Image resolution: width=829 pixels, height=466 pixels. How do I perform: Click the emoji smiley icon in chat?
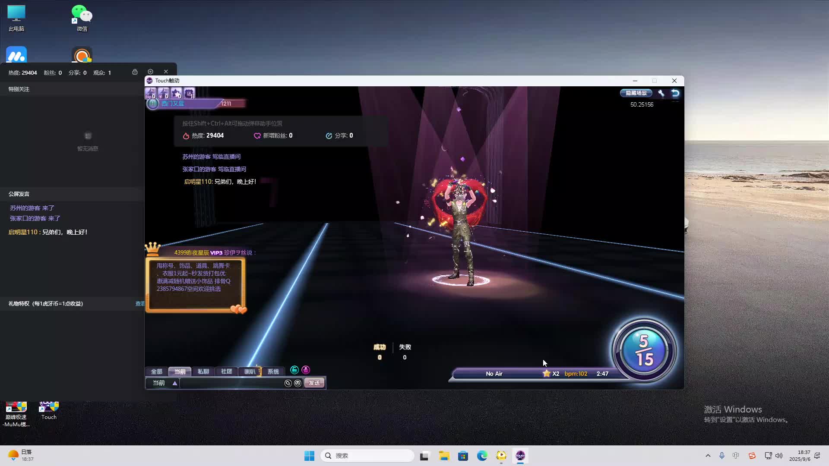click(297, 383)
